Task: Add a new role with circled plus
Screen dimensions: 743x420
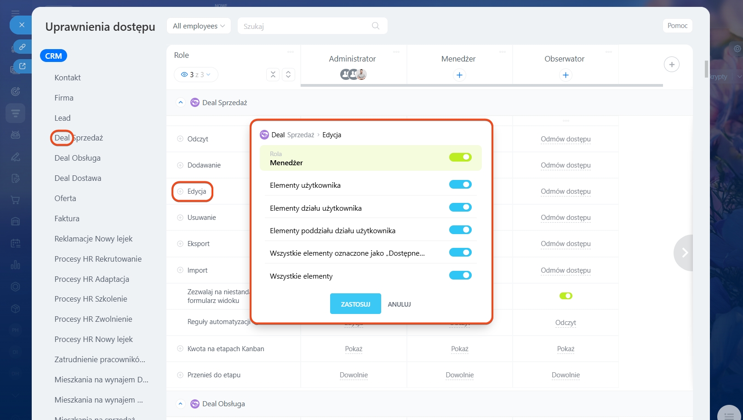Action: (x=671, y=65)
